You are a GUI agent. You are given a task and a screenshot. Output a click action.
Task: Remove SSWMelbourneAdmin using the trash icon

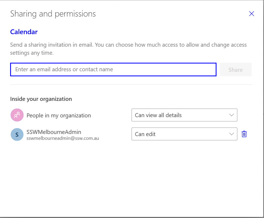click(244, 134)
